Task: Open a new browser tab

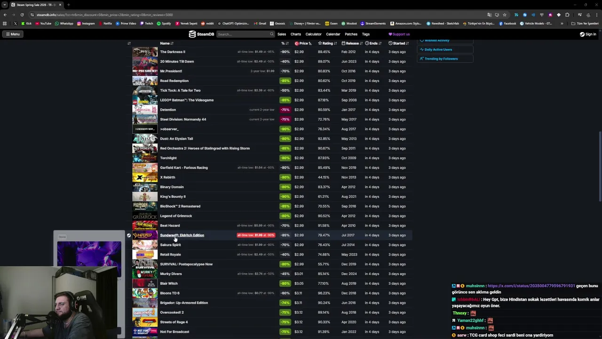Action: [x=68, y=5]
